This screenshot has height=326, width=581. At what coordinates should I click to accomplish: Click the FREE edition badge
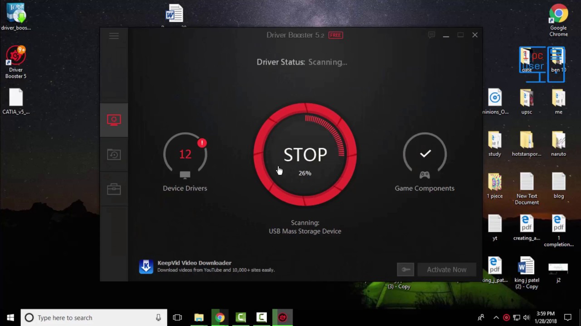[x=335, y=35]
